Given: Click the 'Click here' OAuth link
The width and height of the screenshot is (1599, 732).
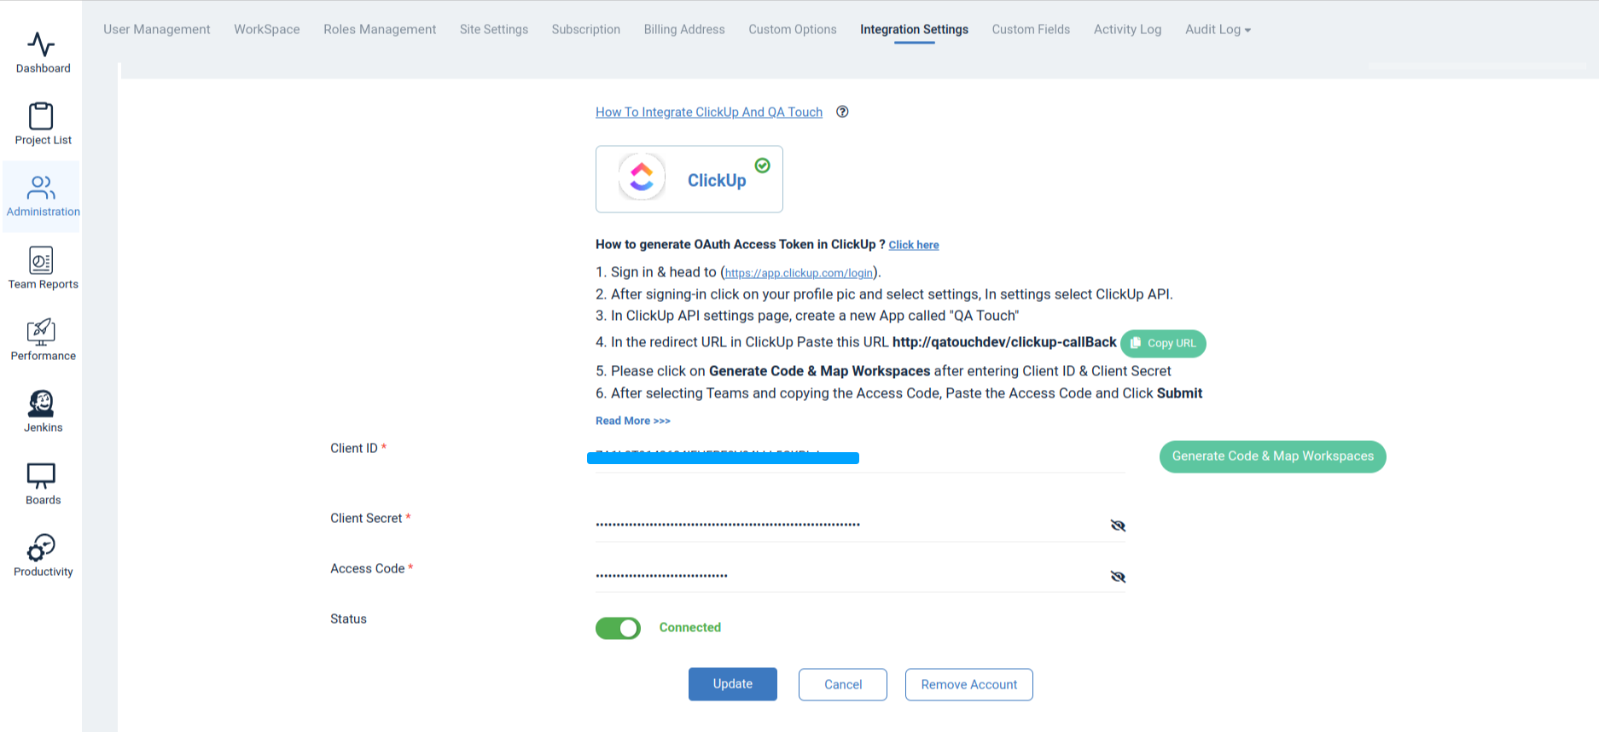Looking at the screenshot, I should 914,245.
